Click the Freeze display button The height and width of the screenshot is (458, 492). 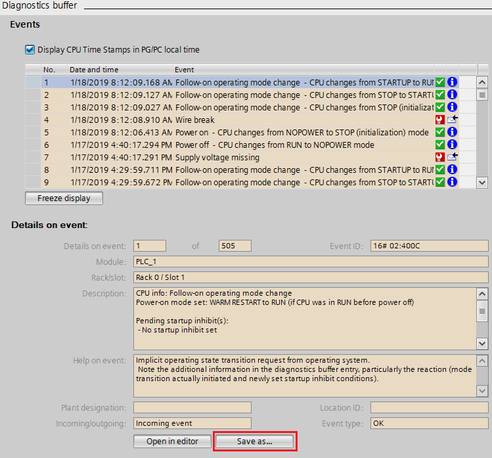tap(64, 198)
